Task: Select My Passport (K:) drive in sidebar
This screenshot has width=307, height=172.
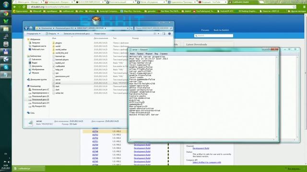Action: (x=38, y=106)
